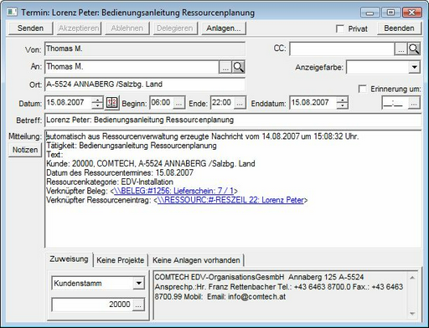
Task: Click the Enddatum field showing 15.08.2007
Action: (x=313, y=103)
